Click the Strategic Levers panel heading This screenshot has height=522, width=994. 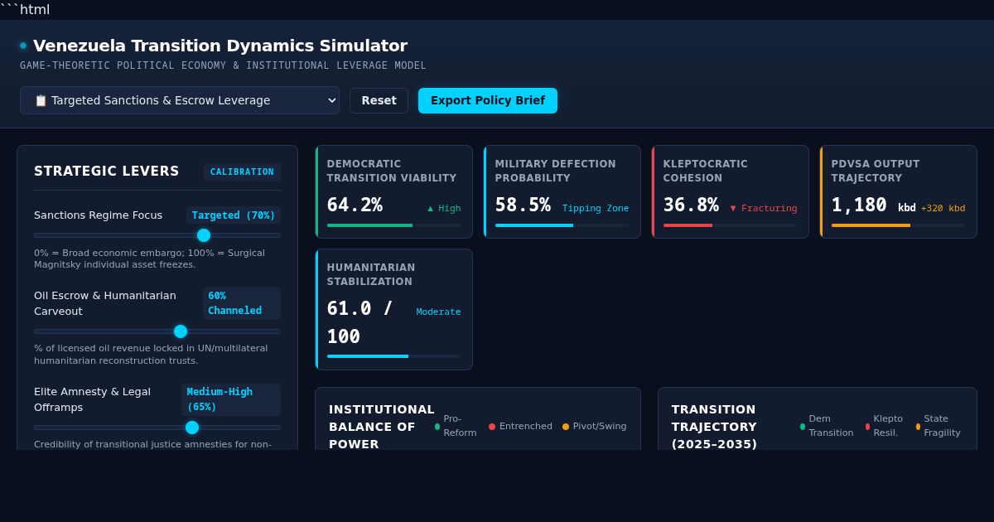click(x=107, y=172)
